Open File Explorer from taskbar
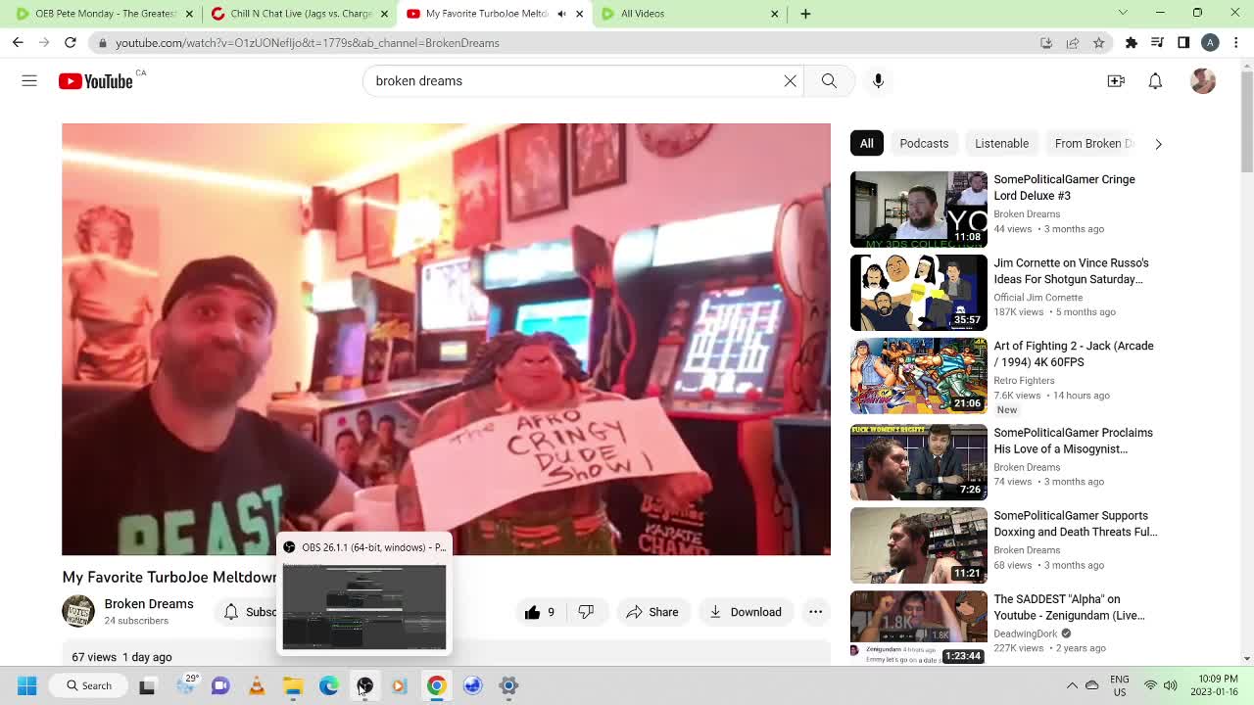The height and width of the screenshot is (705, 1254). click(x=293, y=685)
